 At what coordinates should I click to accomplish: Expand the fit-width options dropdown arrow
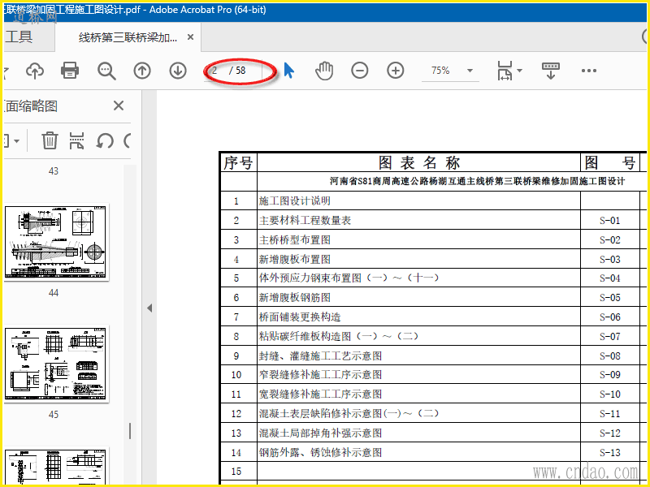(x=519, y=71)
